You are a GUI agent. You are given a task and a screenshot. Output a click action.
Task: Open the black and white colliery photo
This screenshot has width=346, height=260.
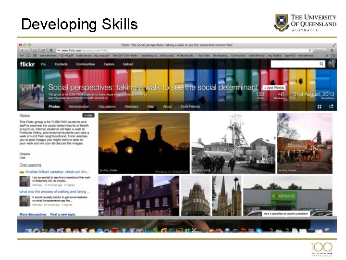(234, 143)
